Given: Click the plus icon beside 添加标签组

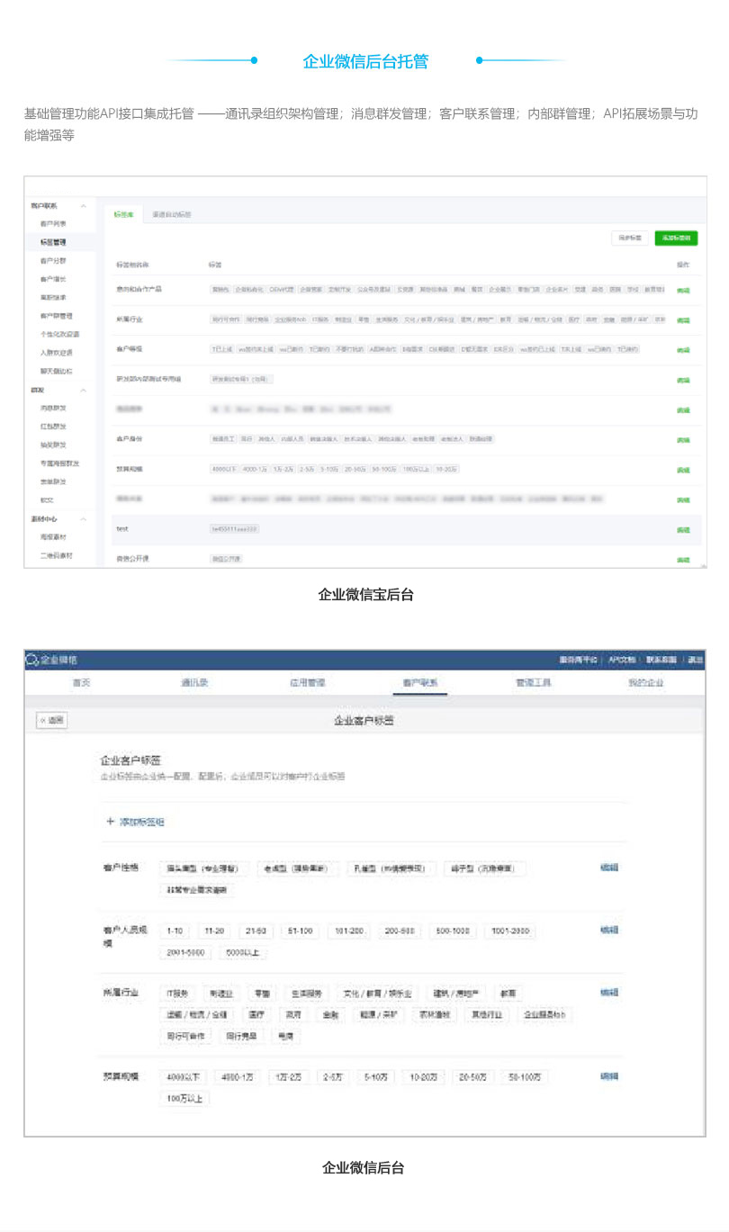Looking at the screenshot, I should tap(111, 822).
